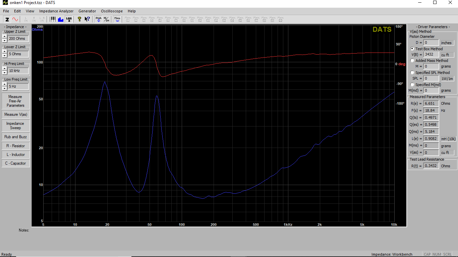
Task: Click the Mem W memory workbench icon
Action: click(x=117, y=19)
